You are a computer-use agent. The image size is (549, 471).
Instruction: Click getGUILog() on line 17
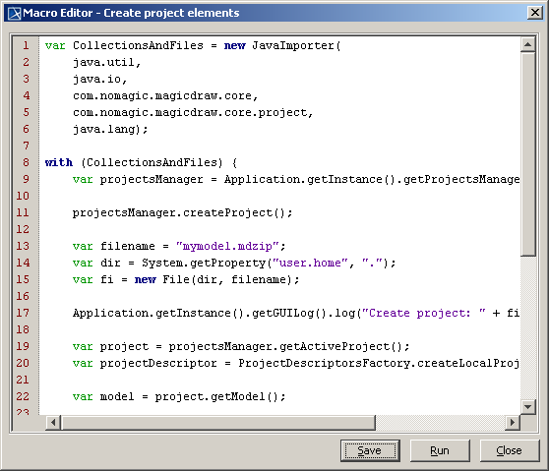coord(289,313)
